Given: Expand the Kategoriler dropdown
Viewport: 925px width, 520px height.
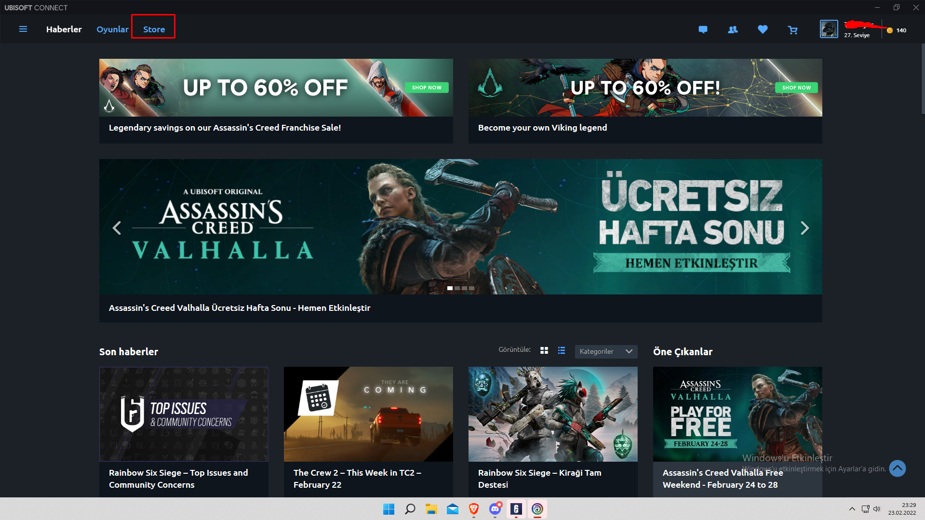Looking at the screenshot, I should (606, 352).
